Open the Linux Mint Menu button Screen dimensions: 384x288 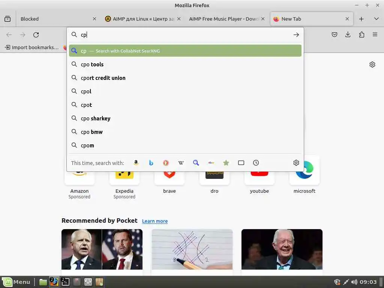tap(16, 282)
